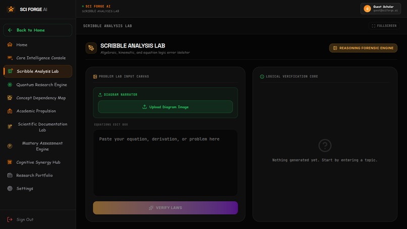Click the Equations Edit Box label
The height and width of the screenshot is (229, 407).
click(111, 124)
